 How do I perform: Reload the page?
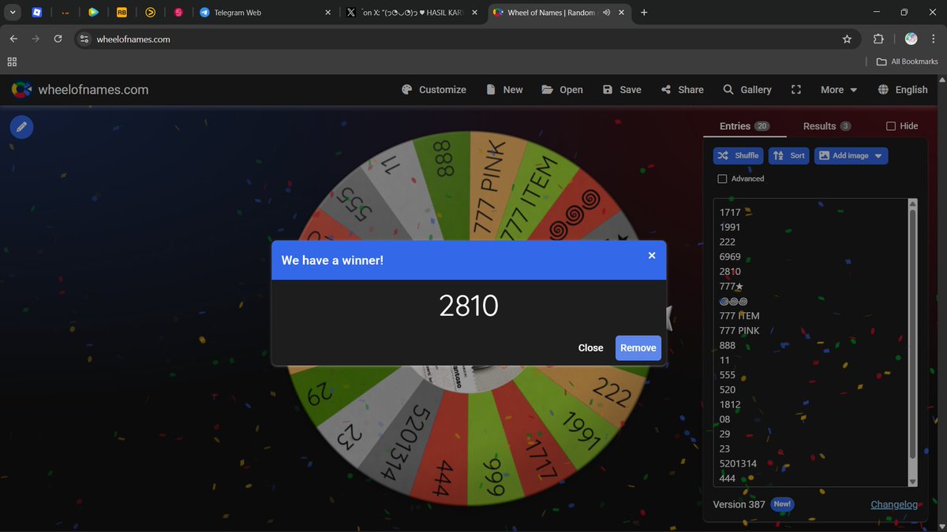(58, 39)
